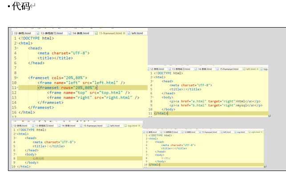Click highlighted frameset rows="20%,80%" line
Screen dimensions: 286x175
(83, 88)
